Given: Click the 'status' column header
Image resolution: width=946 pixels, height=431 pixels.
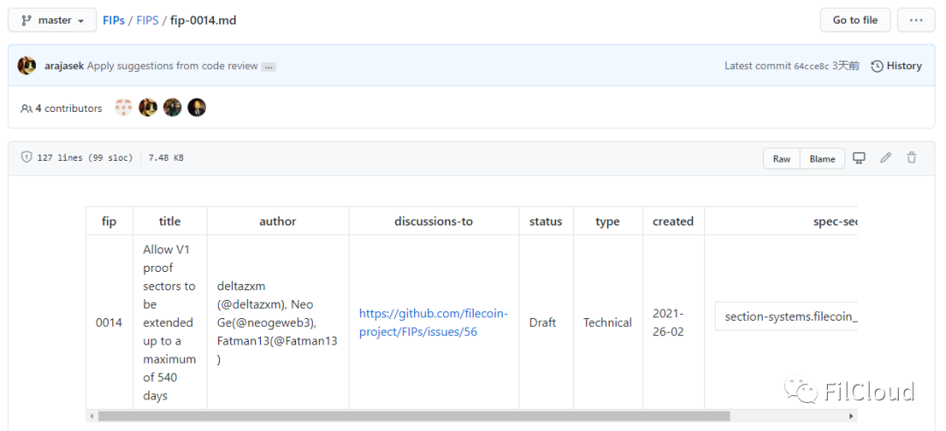Looking at the screenshot, I should tap(546, 221).
